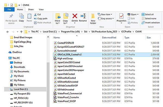Click the red Delete X icon

coord(75,16)
